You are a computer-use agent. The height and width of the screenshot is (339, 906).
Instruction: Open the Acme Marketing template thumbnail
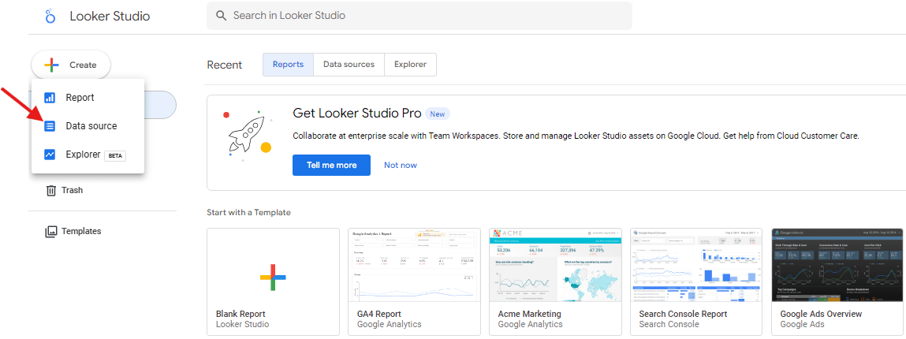pos(555,265)
